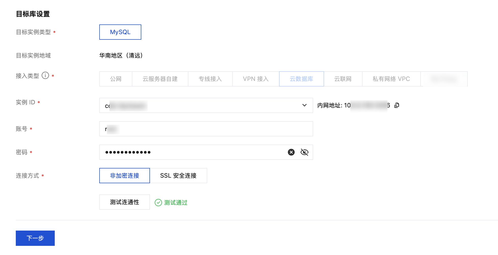Focus the 账号 input field
Image resolution: width=498 pixels, height=255 pixels.
(x=206, y=129)
